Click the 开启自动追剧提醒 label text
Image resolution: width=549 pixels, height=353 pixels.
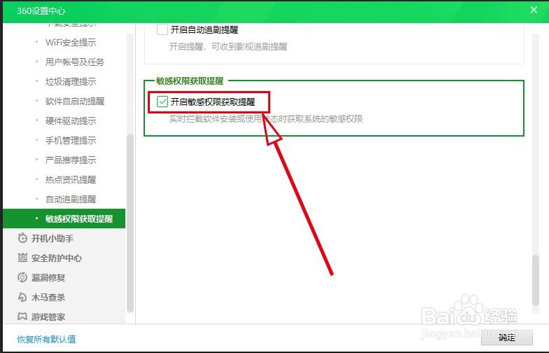point(204,29)
